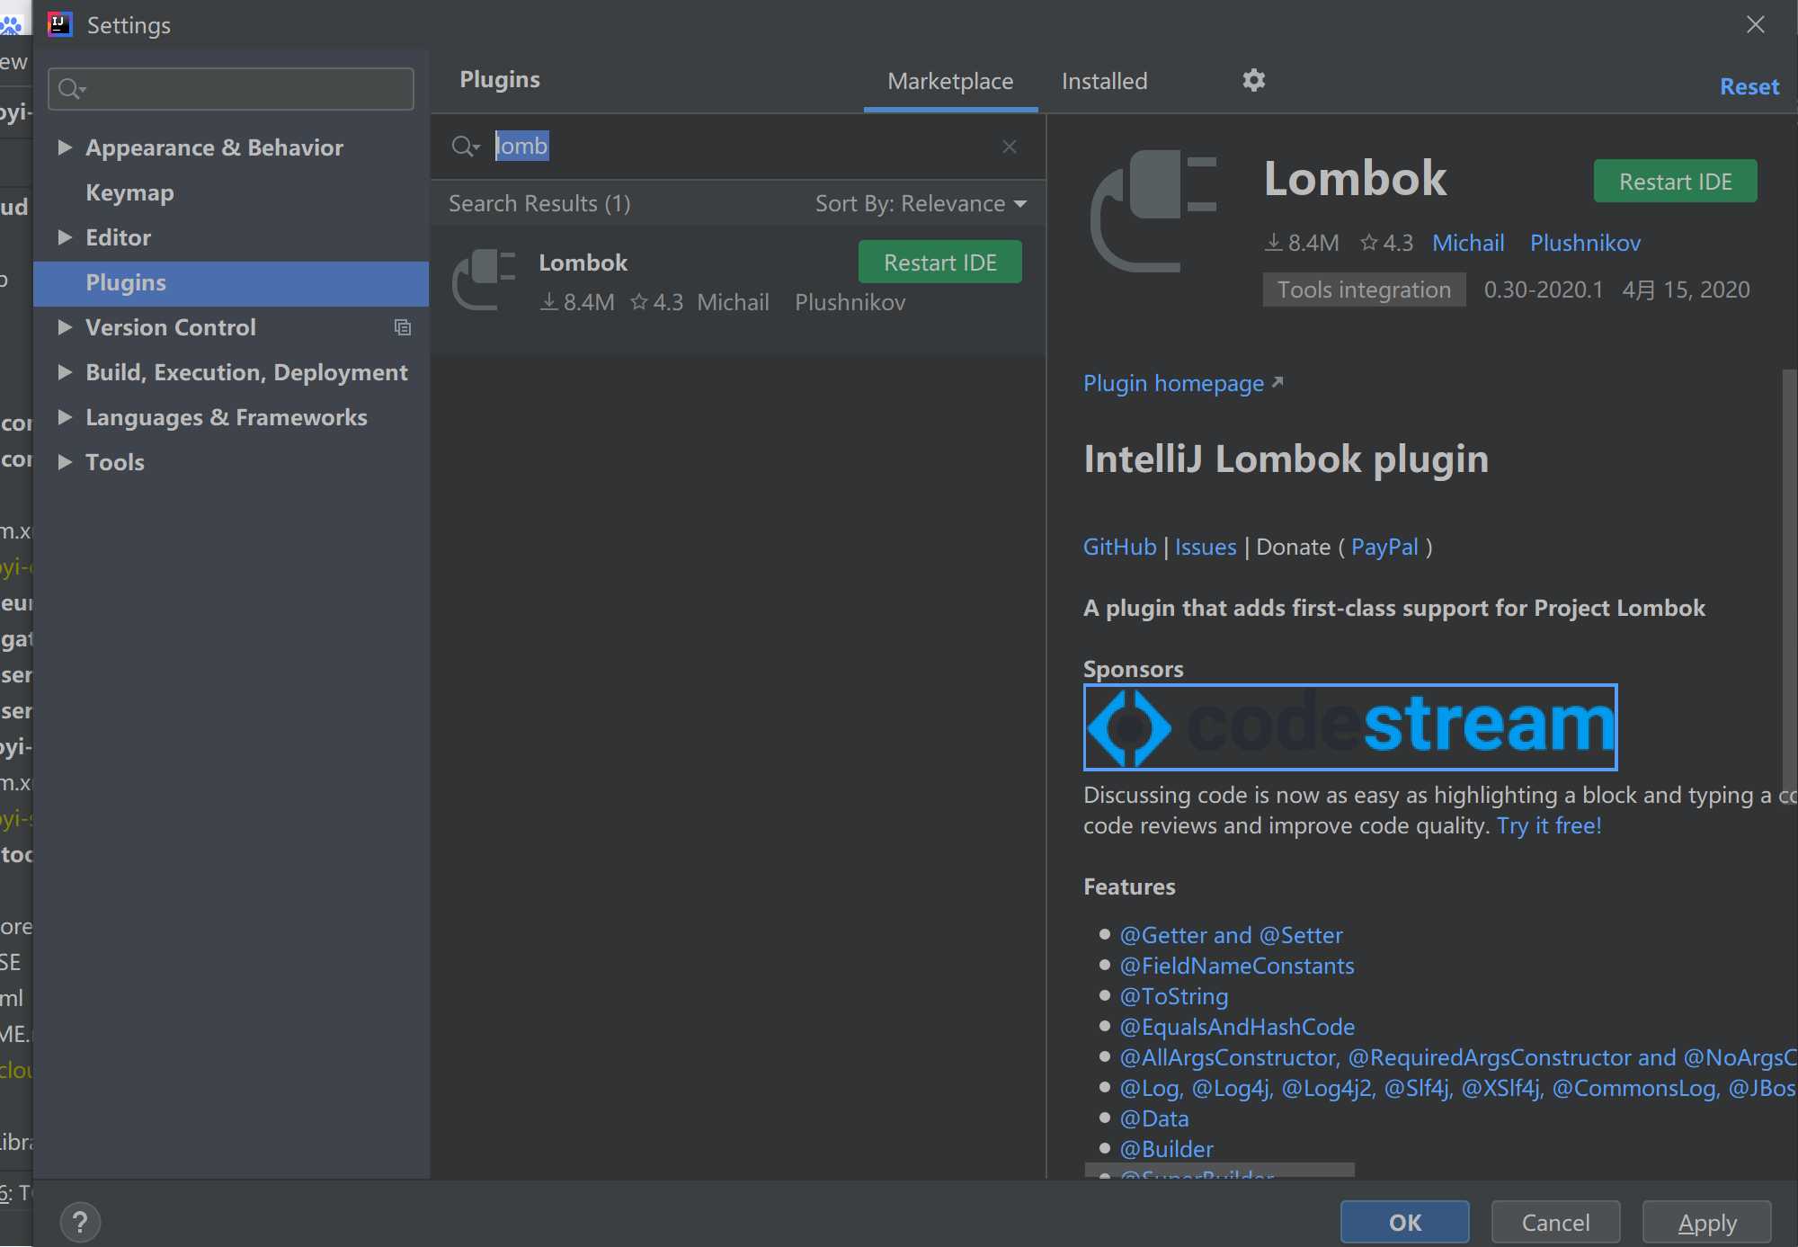Image resolution: width=1798 pixels, height=1247 pixels.
Task: Click the OK button
Action: click(x=1405, y=1223)
